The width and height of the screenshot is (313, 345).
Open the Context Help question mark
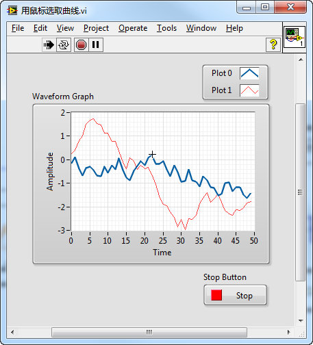273,44
